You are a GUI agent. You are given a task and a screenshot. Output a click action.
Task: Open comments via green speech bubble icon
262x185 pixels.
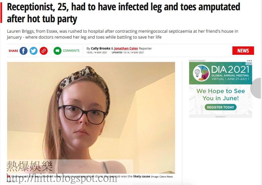pos(57,51)
